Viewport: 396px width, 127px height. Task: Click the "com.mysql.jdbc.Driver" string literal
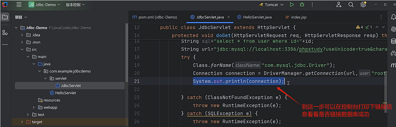pos(296,65)
